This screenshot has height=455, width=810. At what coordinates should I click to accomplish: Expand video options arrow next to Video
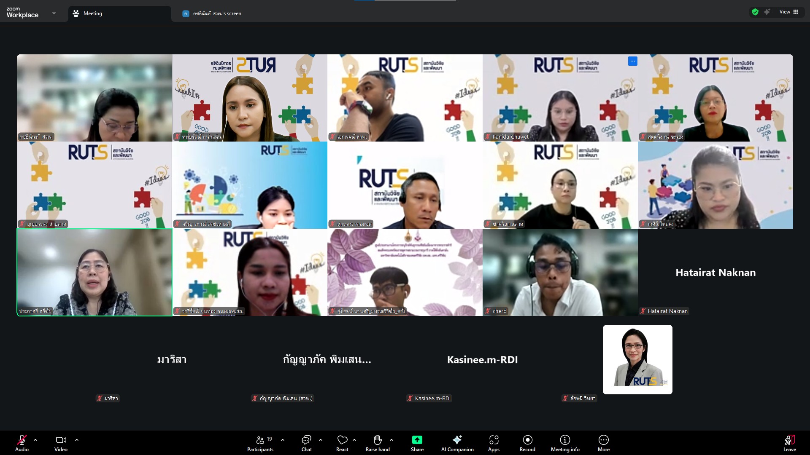[x=77, y=440]
